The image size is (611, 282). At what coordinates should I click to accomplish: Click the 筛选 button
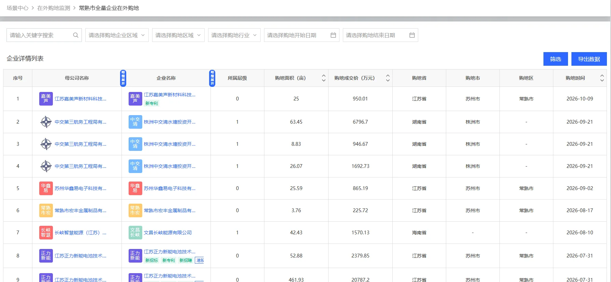pyautogui.click(x=555, y=59)
